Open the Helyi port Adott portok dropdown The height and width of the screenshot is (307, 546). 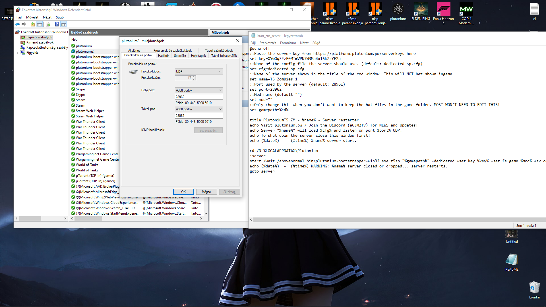pos(199,90)
